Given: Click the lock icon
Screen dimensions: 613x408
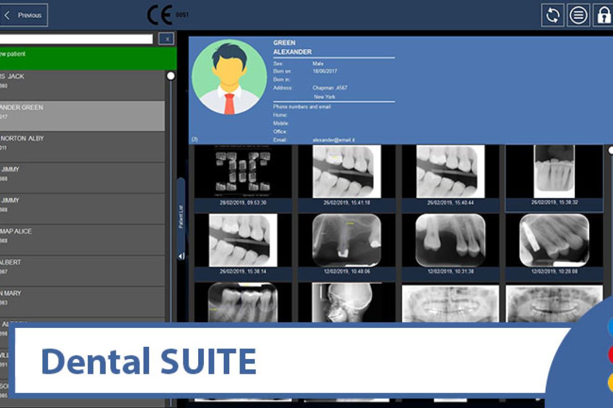Looking at the screenshot, I should 604,15.
